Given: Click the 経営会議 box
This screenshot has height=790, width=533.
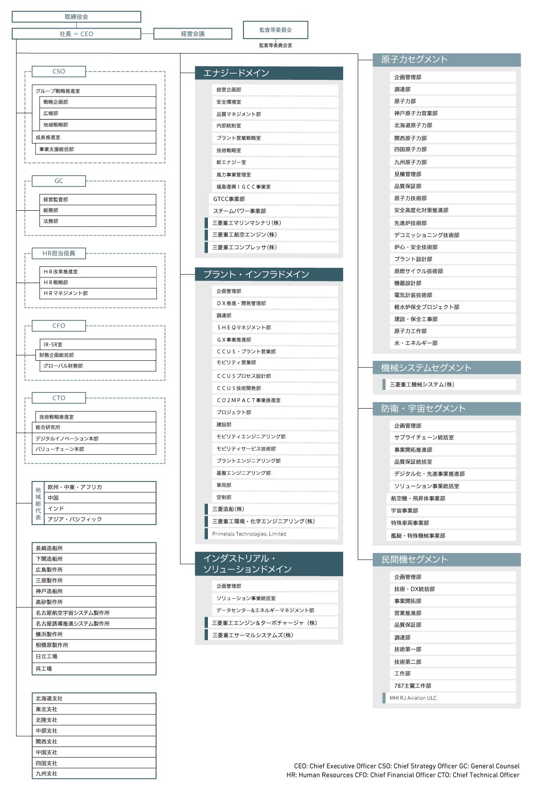Looking at the screenshot, I should click(193, 34).
